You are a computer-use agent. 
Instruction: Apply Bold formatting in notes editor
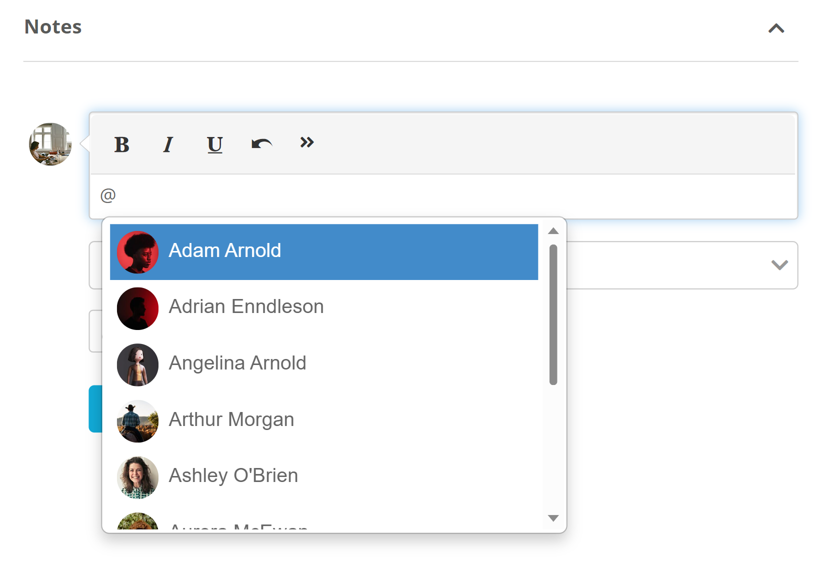click(121, 144)
